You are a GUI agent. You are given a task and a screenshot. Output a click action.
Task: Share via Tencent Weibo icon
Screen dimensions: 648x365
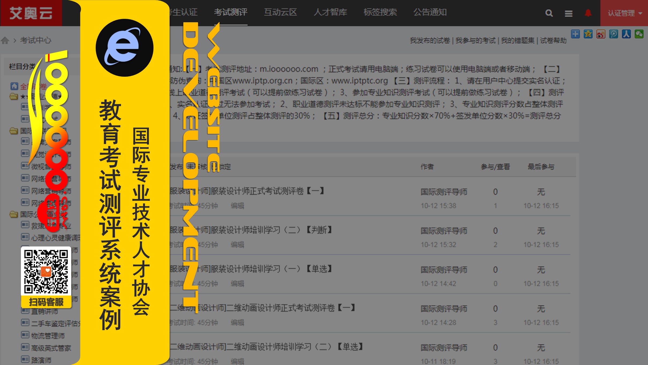613,34
